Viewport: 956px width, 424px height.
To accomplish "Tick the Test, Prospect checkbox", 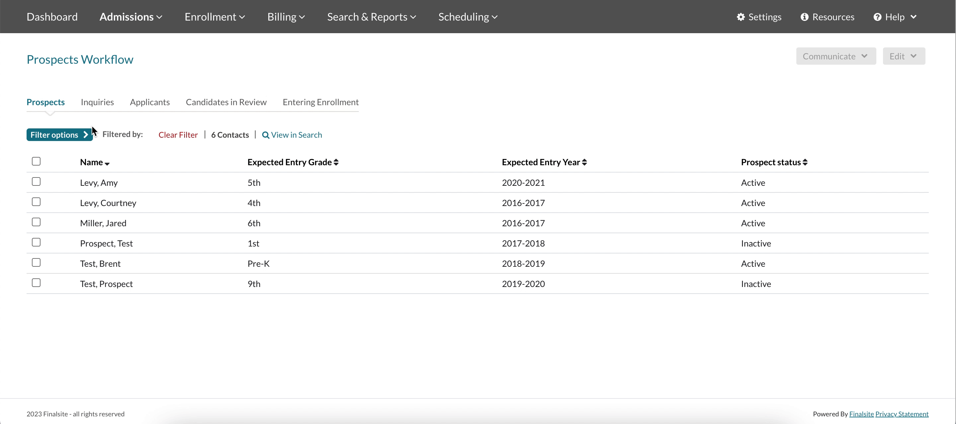I will click(36, 283).
